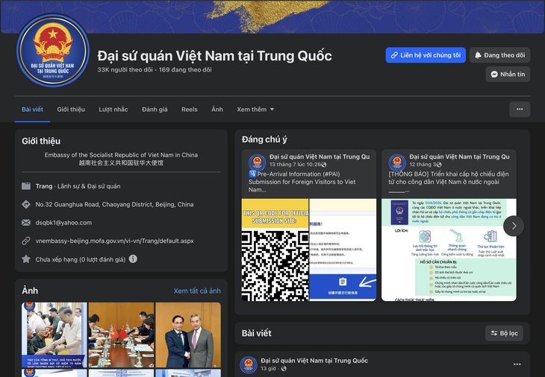The height and width of the screenshot is (377, 545).
Task: Click the chain link icon beside vnembassy website
Action: coord(26,241)
